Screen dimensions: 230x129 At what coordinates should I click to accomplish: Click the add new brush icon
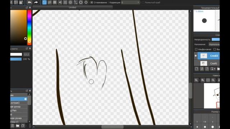[12, 126]
